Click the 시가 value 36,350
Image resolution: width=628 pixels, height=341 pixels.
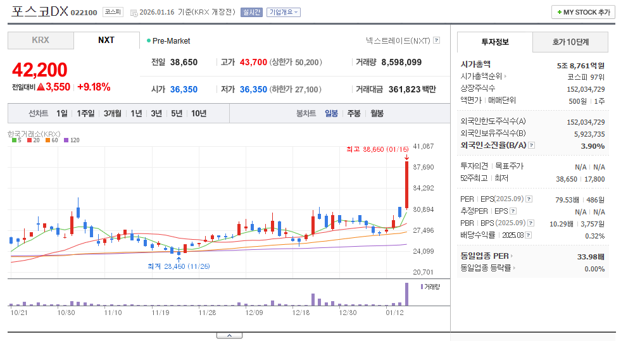[184, 90]
